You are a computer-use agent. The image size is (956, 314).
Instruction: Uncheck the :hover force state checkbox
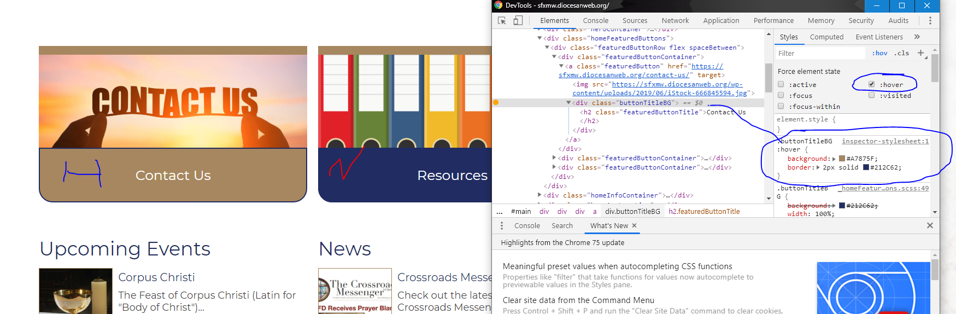[872, 84]
